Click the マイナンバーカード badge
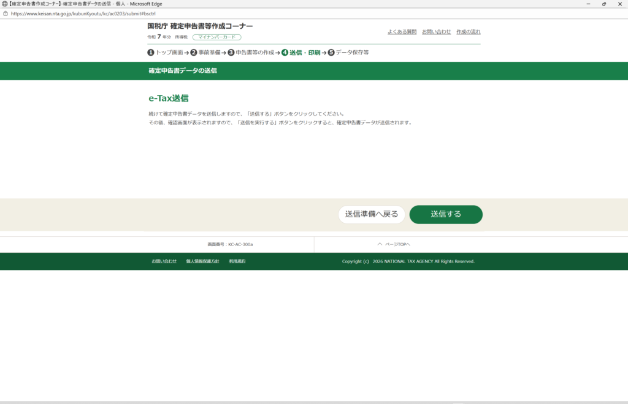This screenshot has height=404, width=628. 216,37
